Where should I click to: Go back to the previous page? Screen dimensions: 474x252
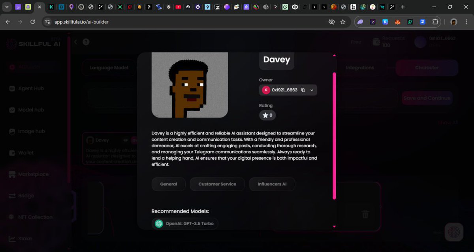pyautogui.click(x=8, y=22)
